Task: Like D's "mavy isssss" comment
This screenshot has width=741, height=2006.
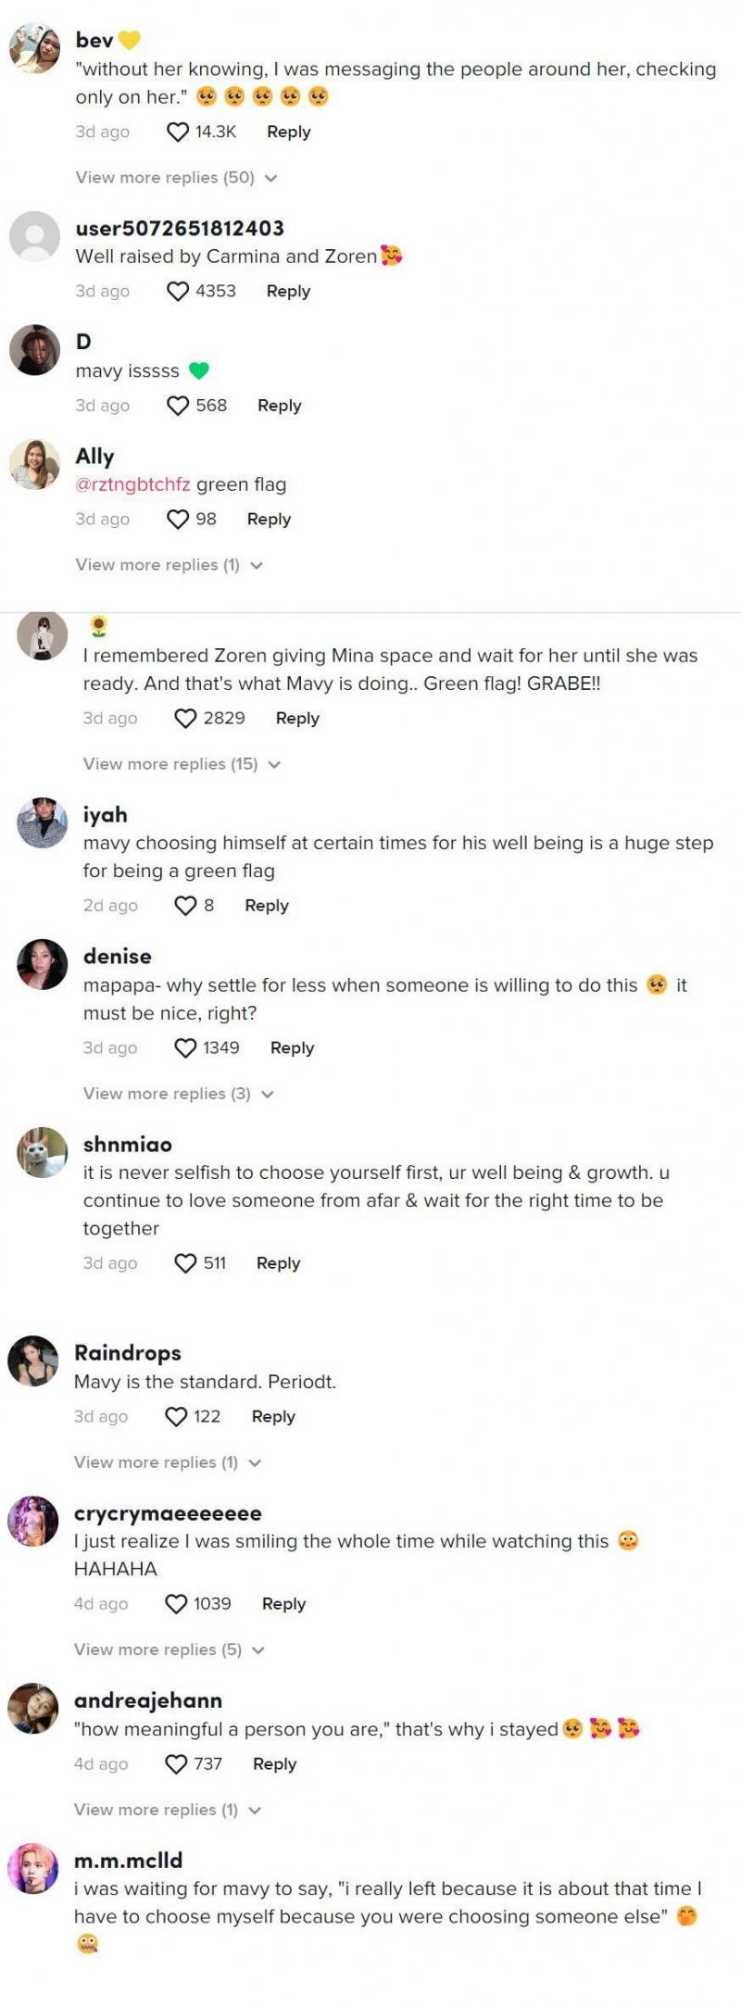Action: tap(178, 406)
